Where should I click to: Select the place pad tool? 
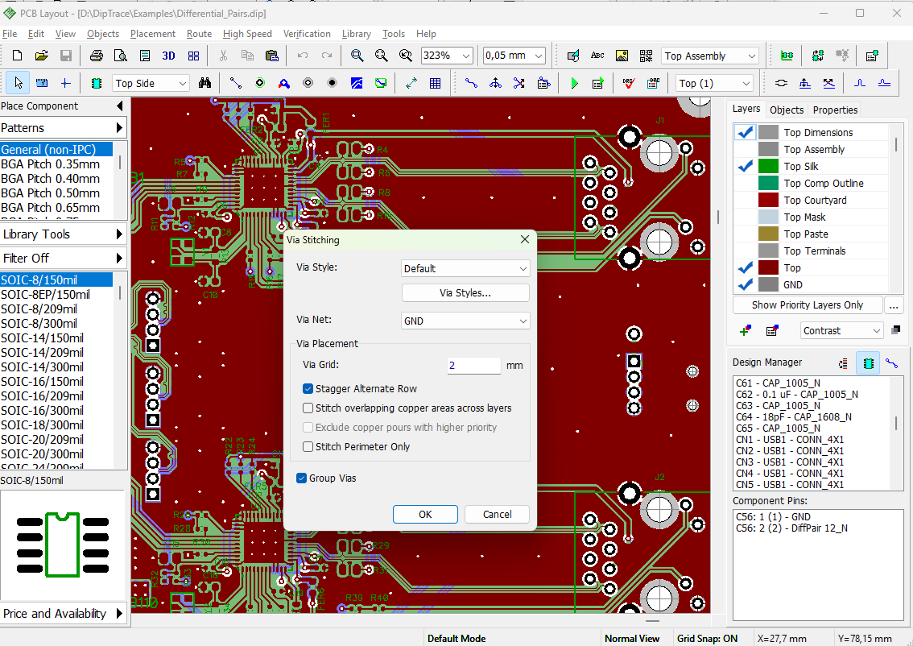click(x=260, y=83)
